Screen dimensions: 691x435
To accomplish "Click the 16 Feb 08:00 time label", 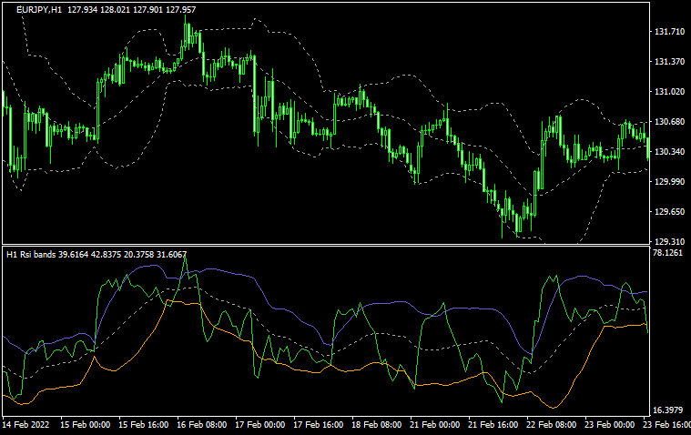I will (x=202, y=425).
